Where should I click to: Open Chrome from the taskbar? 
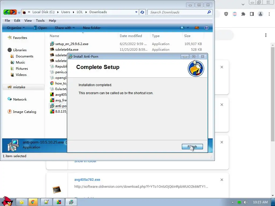click(x=33, y=202)
